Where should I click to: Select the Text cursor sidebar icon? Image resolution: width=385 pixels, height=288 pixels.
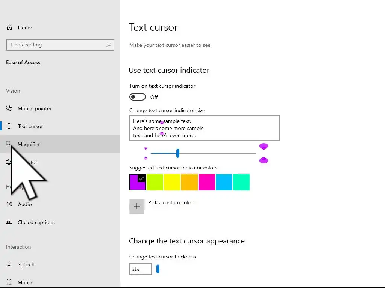coord(9,126)
